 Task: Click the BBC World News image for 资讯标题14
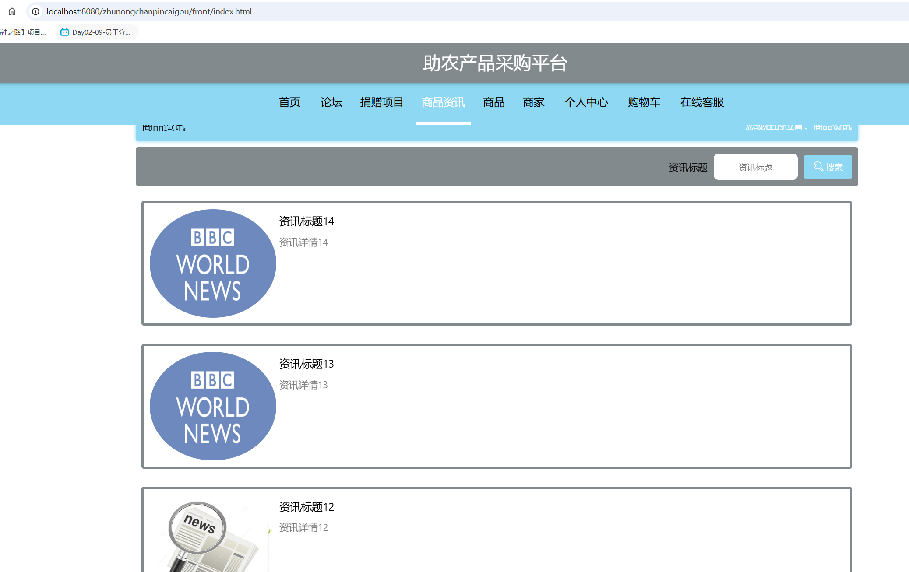(x=213, y=263)
